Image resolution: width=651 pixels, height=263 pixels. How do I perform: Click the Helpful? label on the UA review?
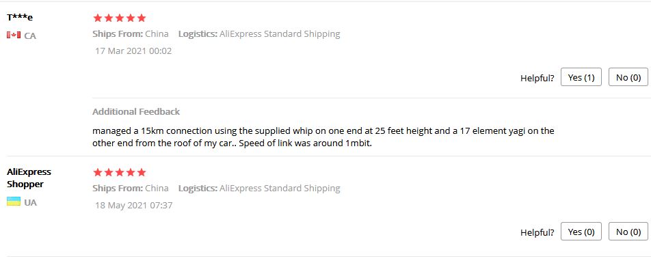click(537, 233)
